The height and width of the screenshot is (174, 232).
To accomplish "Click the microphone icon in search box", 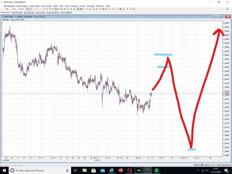I will coord(67,170).
